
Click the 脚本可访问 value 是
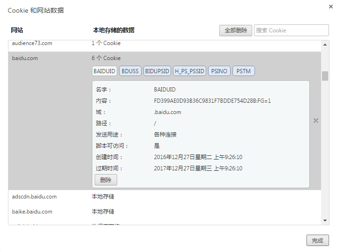click(157, 146)
